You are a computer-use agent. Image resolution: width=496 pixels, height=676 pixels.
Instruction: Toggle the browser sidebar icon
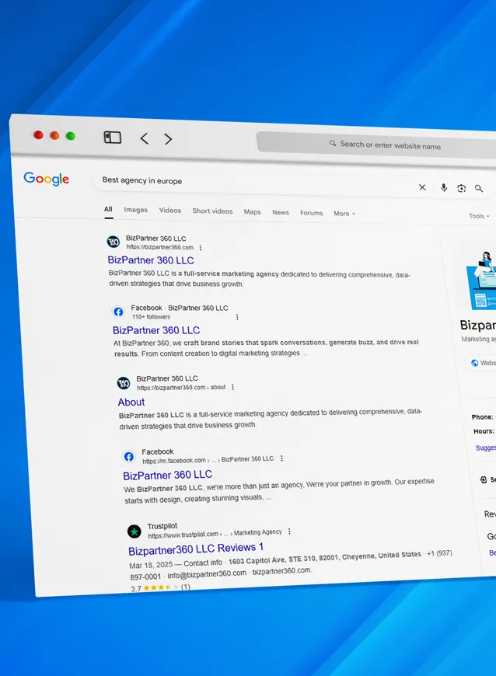coord(113,138)
